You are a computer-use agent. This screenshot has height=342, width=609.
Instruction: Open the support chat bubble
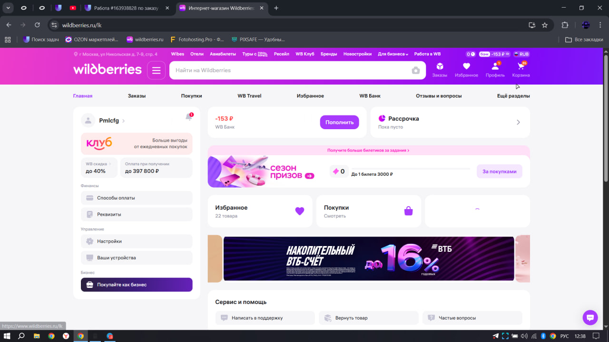[590, 317]
